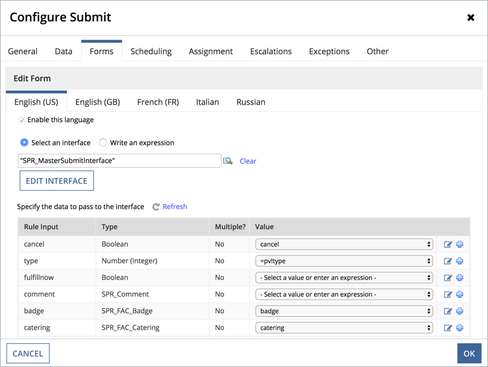Click the interface search picker icon

click(228, 161)
